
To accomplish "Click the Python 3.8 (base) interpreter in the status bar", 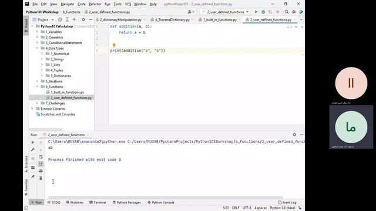I will [x=283, y=208].
